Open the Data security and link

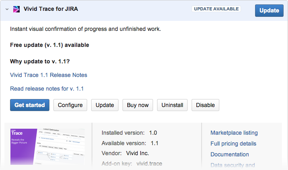[233, 165]
